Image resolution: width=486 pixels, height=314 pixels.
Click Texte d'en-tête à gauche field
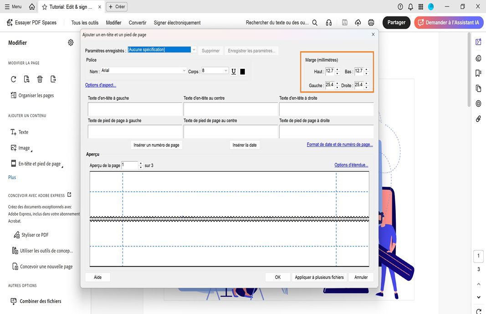click(135, 109)
